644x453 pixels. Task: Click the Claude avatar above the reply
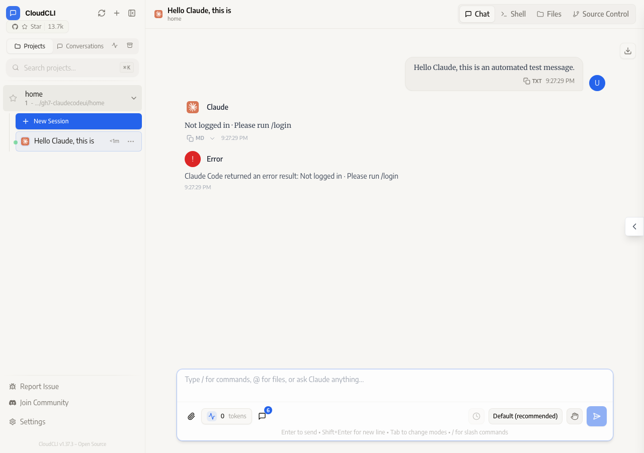point(193,107)
